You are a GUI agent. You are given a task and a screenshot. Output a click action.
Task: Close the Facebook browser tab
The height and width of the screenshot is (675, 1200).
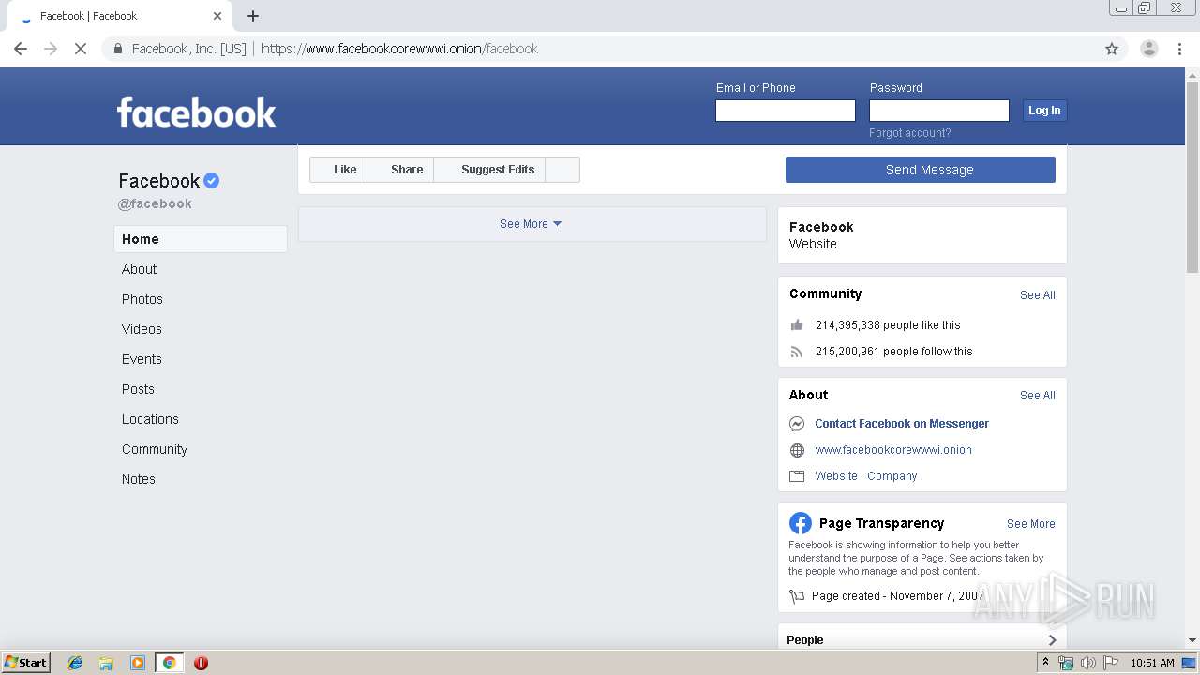pyautogui.click(x=217, y=16)
